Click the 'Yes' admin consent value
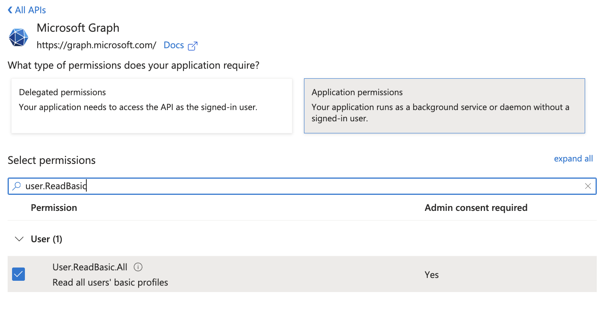 [432, 275]
